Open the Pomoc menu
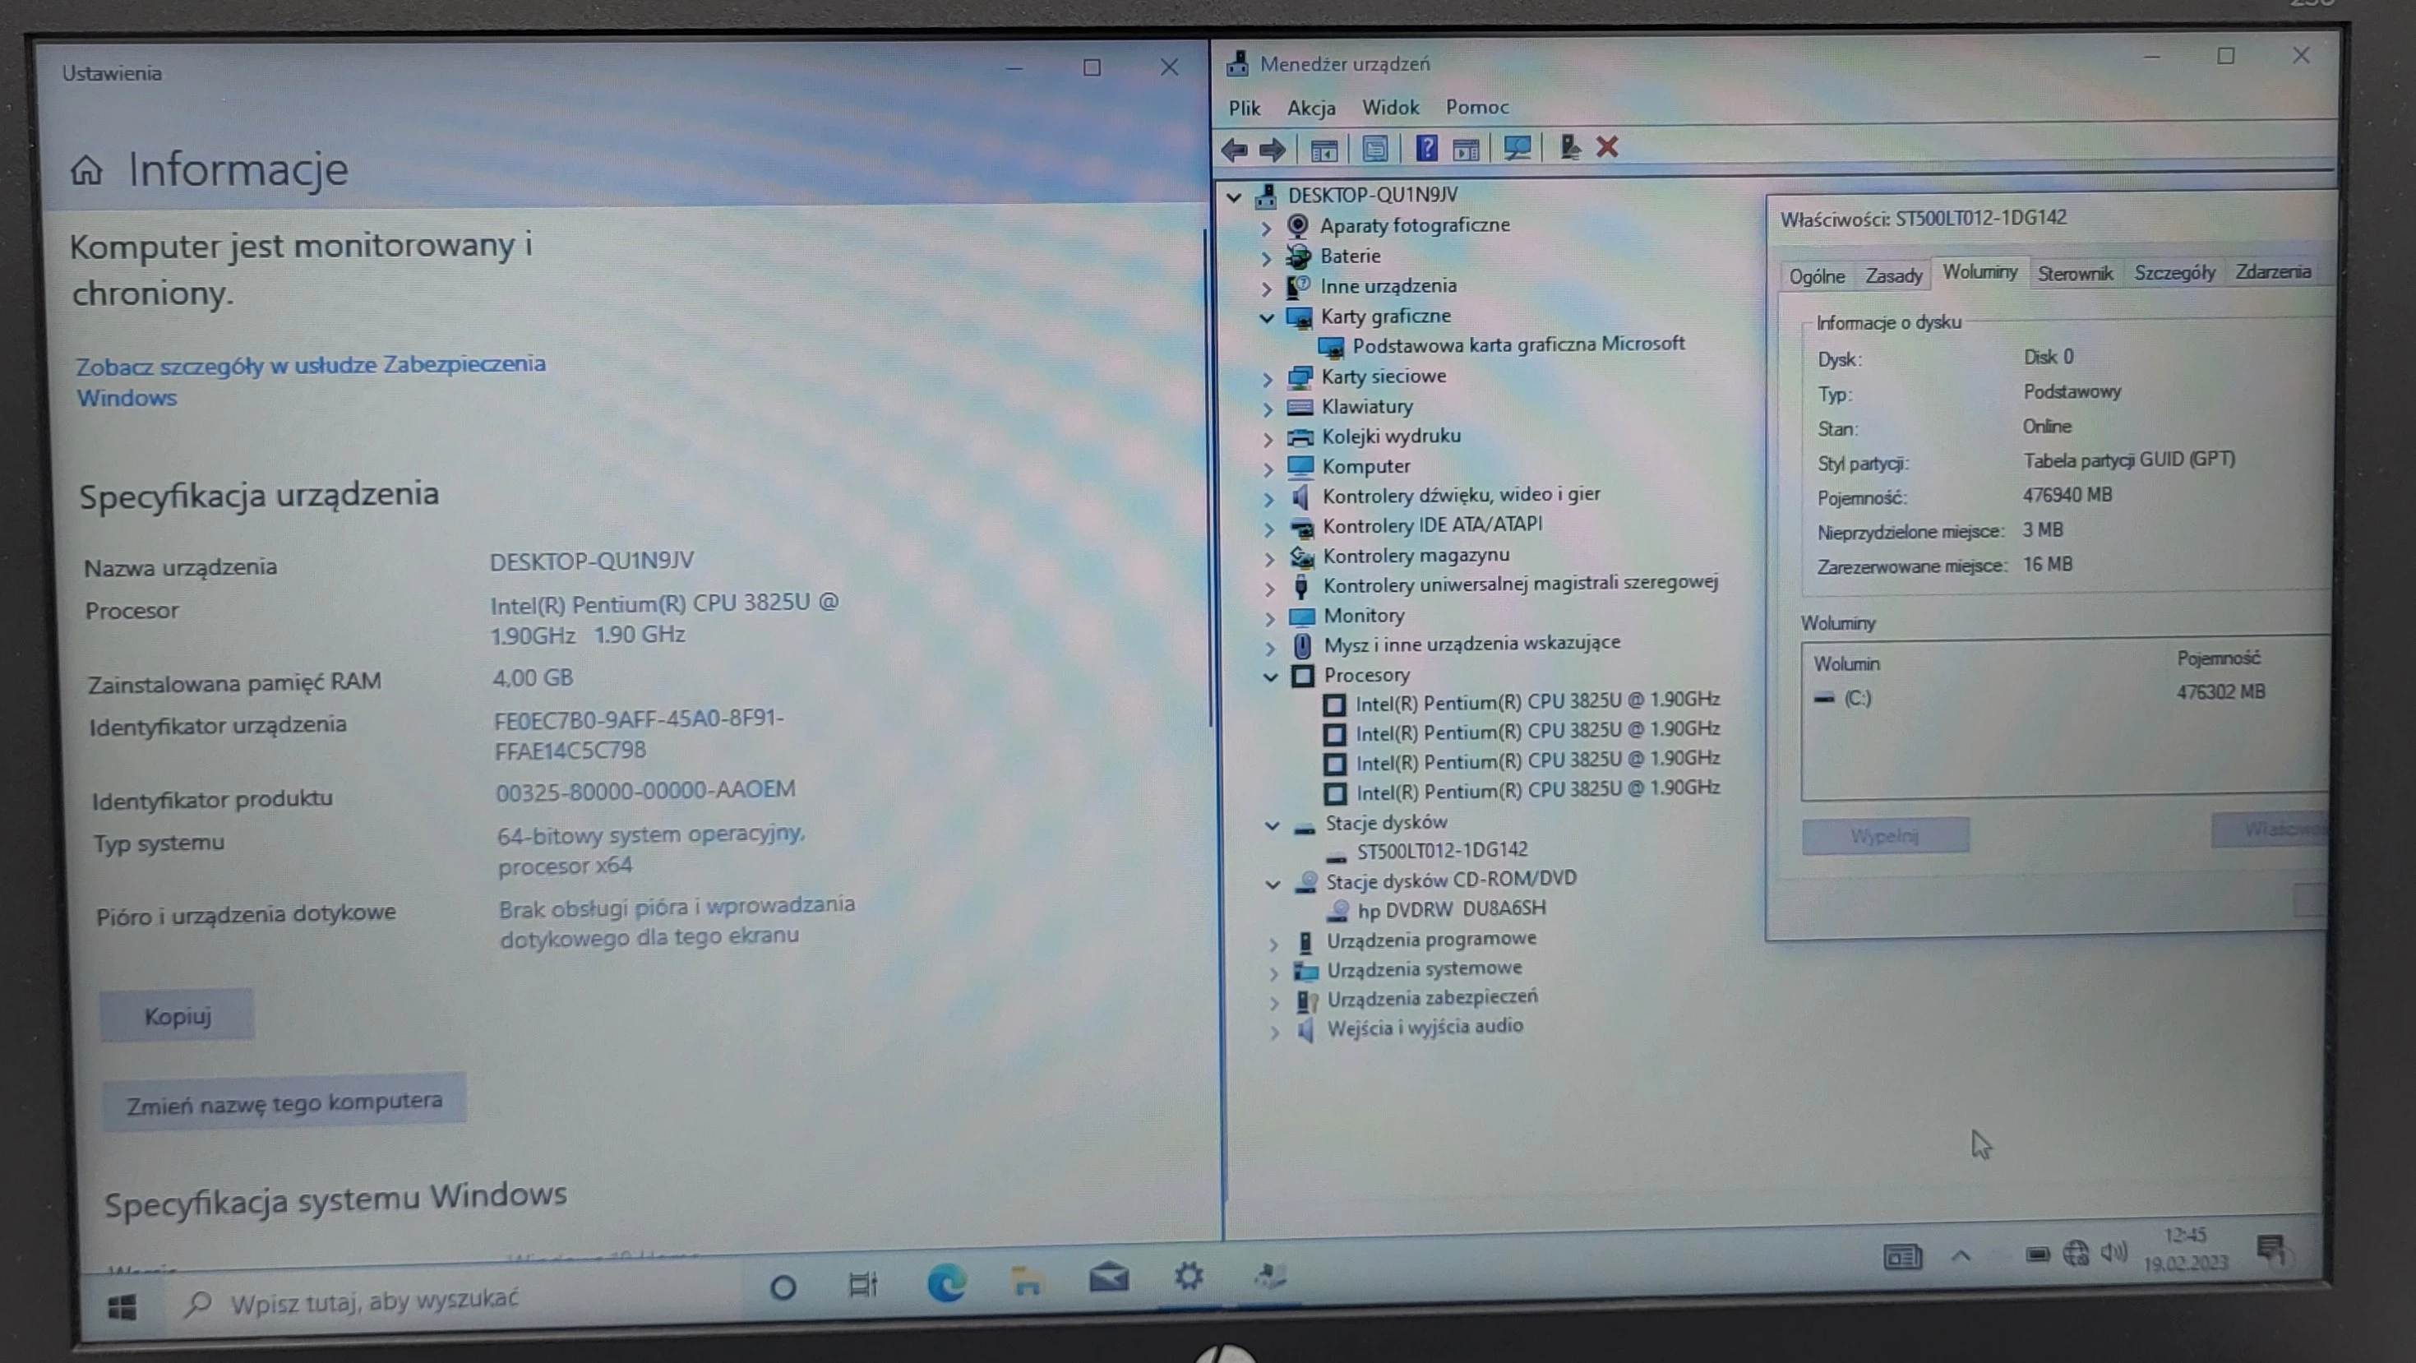This screenshot has width=2416, height=1363. (x=1477, y=107)
